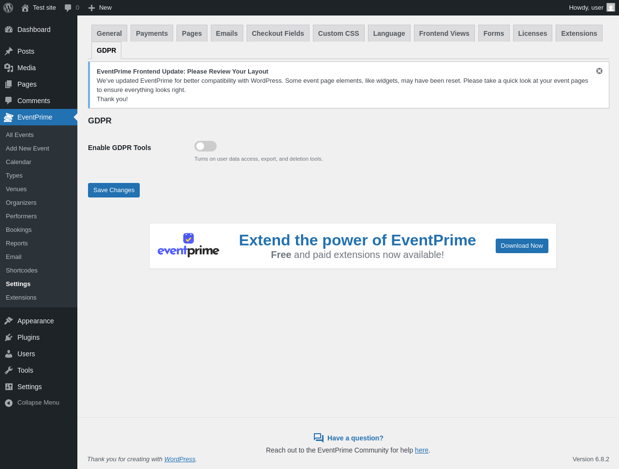The image size is (619, 469).
Task: Open the user avatar in admin bar
Action: pos(611,8)
